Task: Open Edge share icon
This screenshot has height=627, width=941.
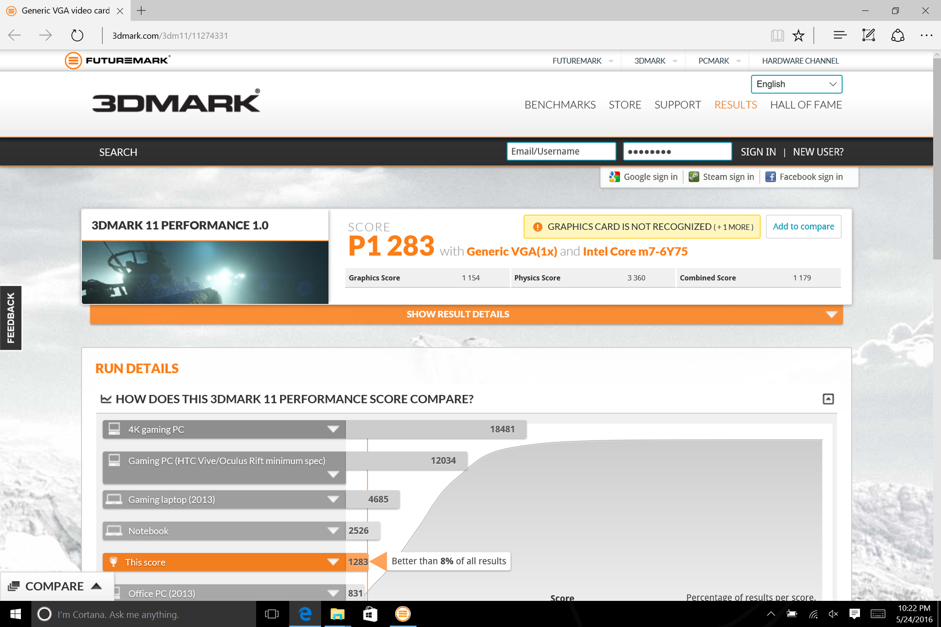Action: 898,36
